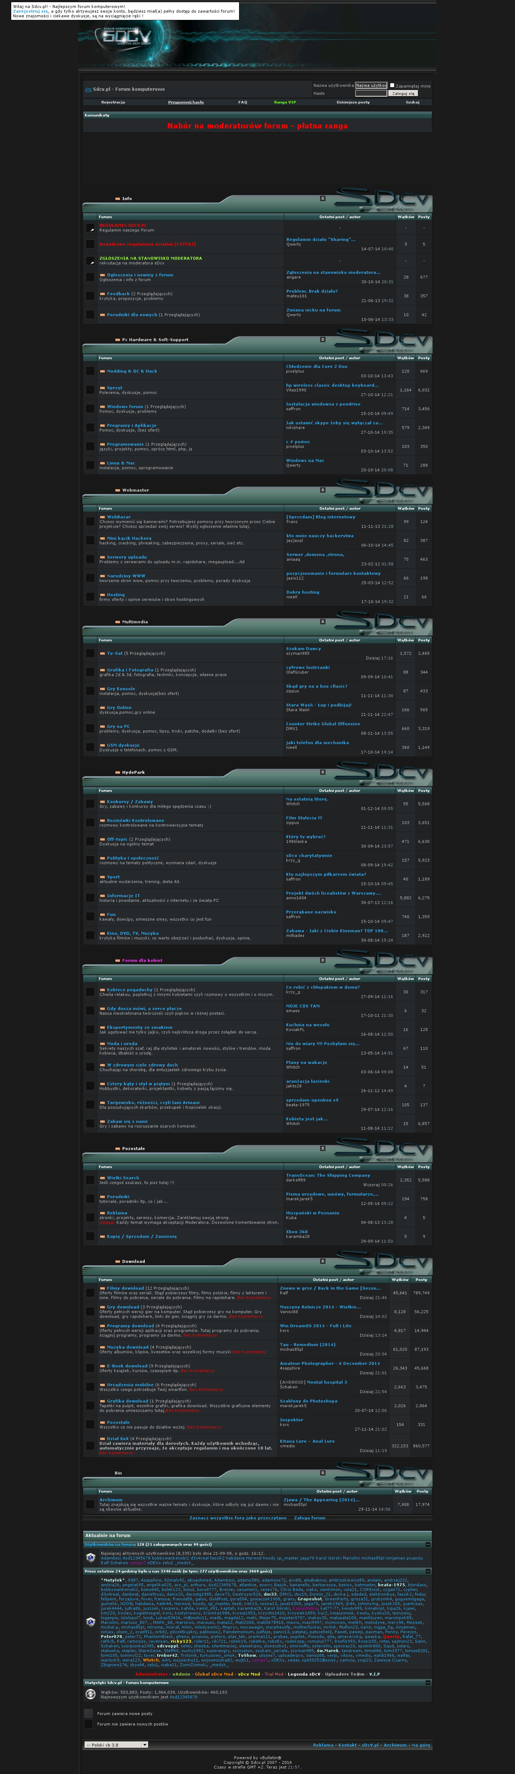Screen dimensions: 515x1774
Task: Click the status icon left of REGULAMIN SDCV.PL
Action: click(x=90, y=228)
